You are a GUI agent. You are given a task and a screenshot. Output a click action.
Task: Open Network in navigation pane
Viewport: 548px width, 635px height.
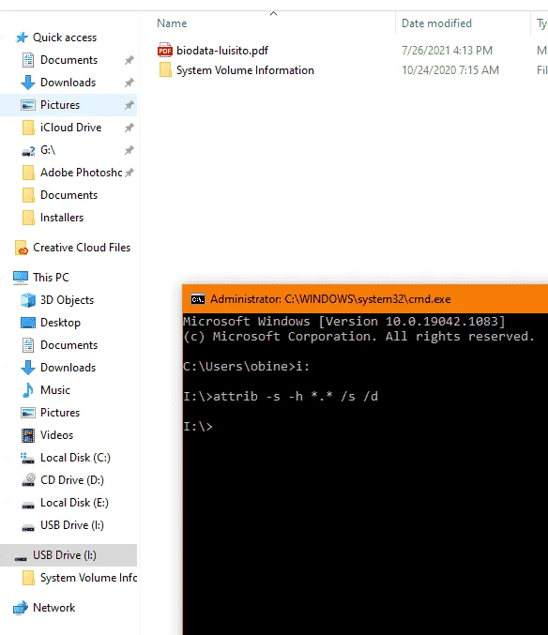53,608
